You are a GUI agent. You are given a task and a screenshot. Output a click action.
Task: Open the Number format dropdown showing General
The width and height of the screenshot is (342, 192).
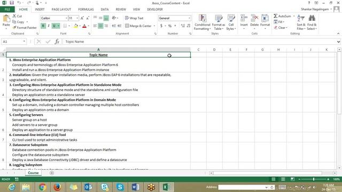(189, 18)
